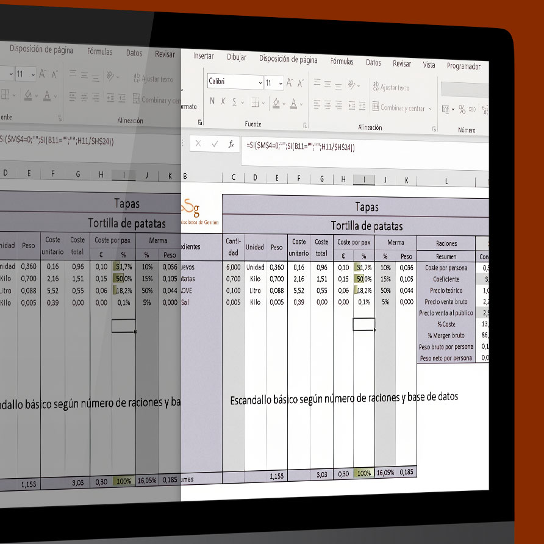Open font size 11 dropdown in bright ribbon

tap(281, 84)
